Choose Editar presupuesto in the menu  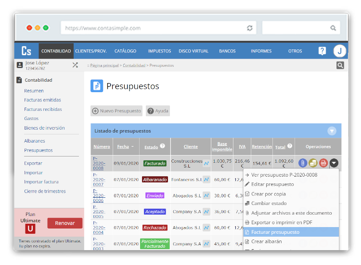pos(272,184)
